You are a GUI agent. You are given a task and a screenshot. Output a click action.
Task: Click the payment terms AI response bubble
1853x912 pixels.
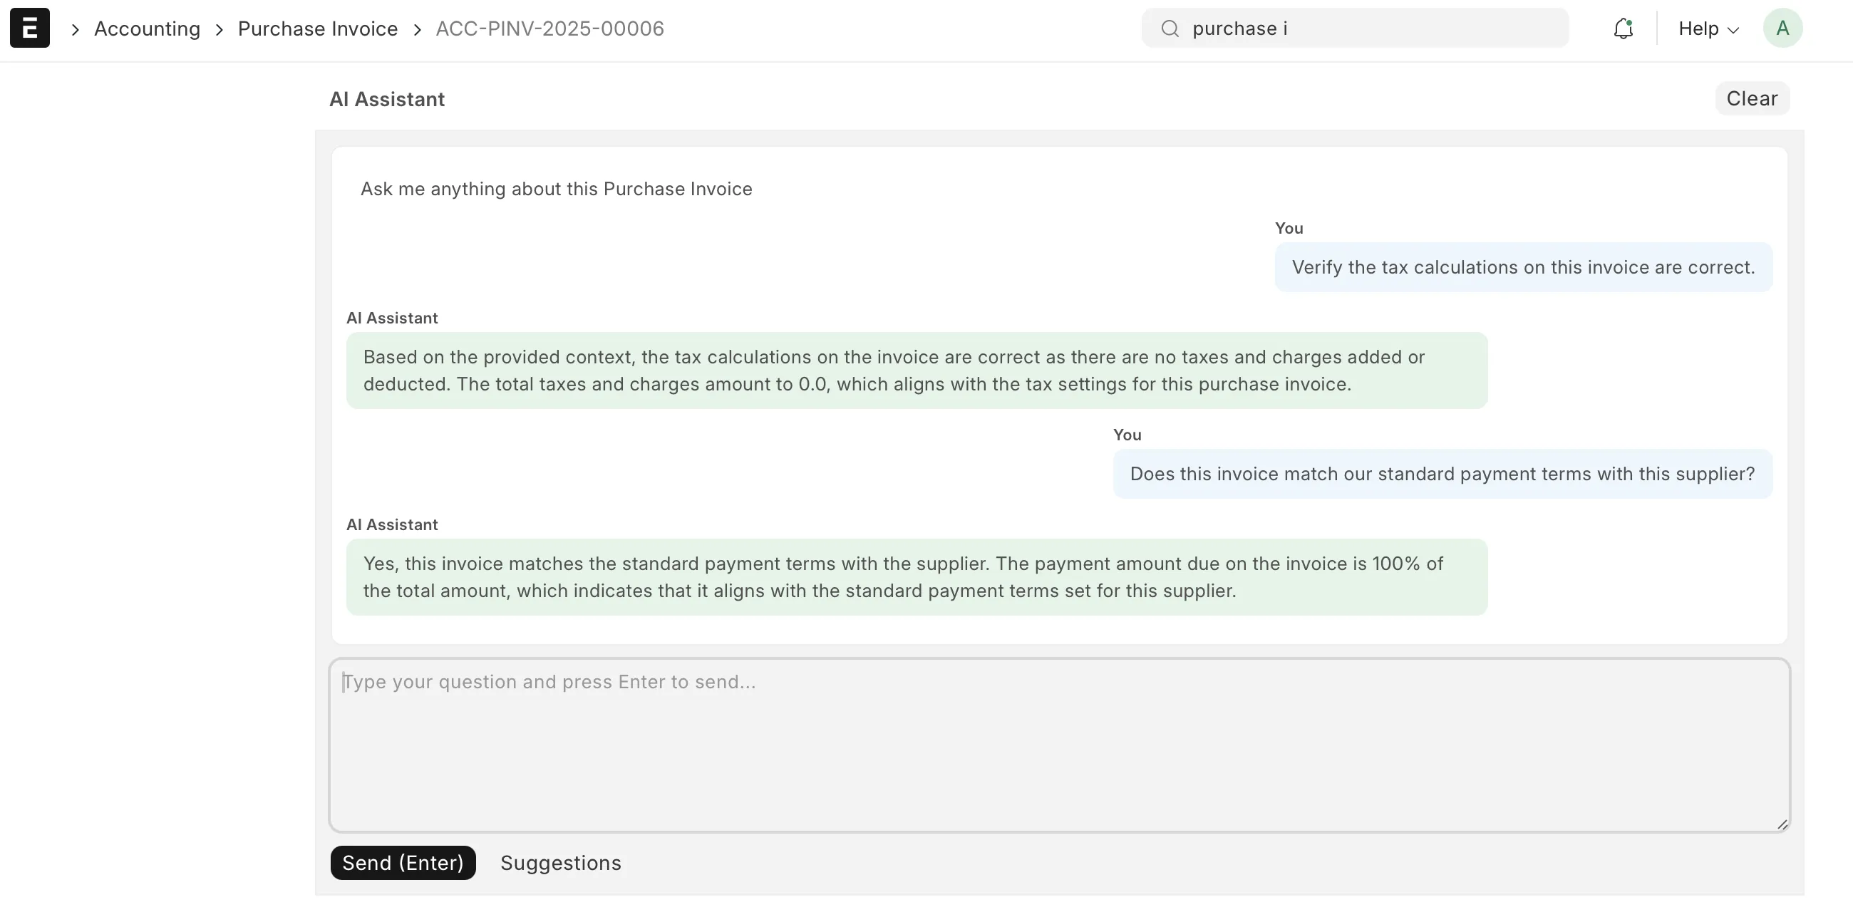[916, 577]
